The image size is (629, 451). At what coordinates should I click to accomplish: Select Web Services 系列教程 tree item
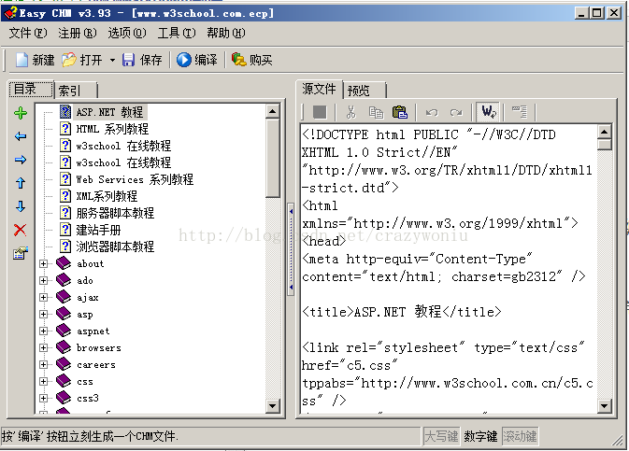point(135,179)
